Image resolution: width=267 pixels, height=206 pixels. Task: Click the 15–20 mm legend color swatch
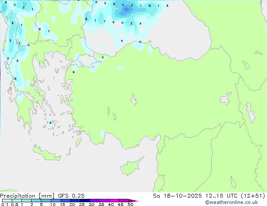coord(66,201)
